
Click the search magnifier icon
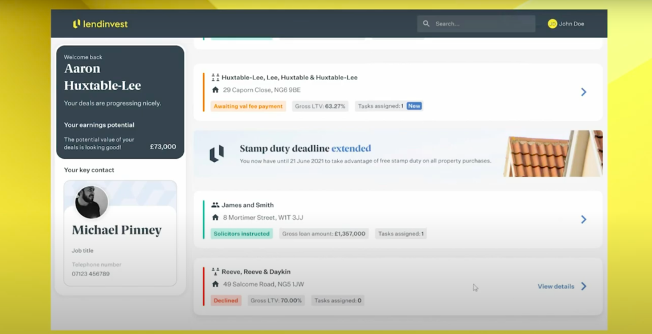[x=426, y=23]
